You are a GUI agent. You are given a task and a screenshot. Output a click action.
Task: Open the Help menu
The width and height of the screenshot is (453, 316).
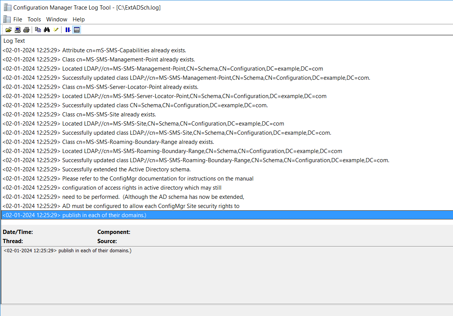(79, 19)
